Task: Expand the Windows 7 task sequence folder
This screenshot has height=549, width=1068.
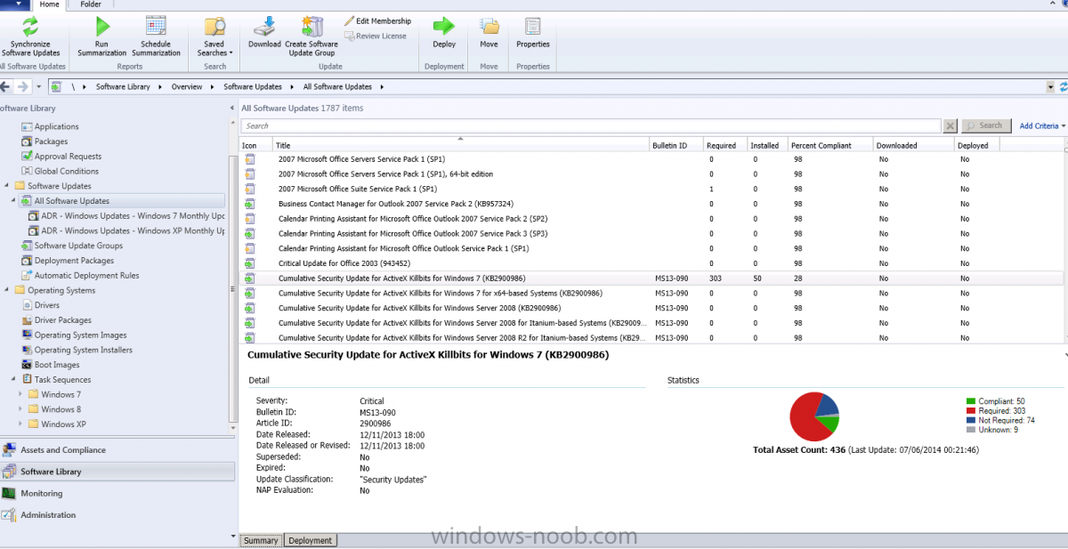Action: coord(21,394)
